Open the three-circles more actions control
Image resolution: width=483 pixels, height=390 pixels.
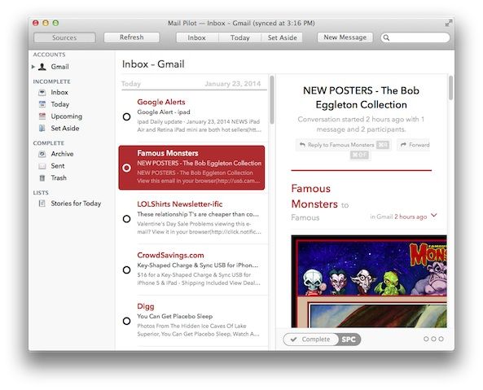coord(433,339)
